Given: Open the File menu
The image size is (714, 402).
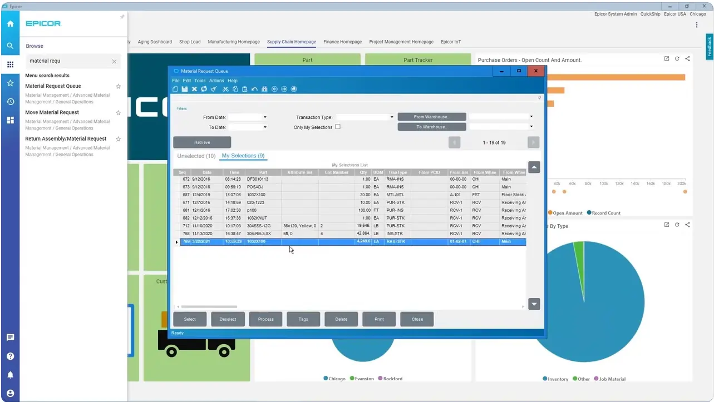Looking at the screenshot, I should pyautogui.click(x=176, y=81).
